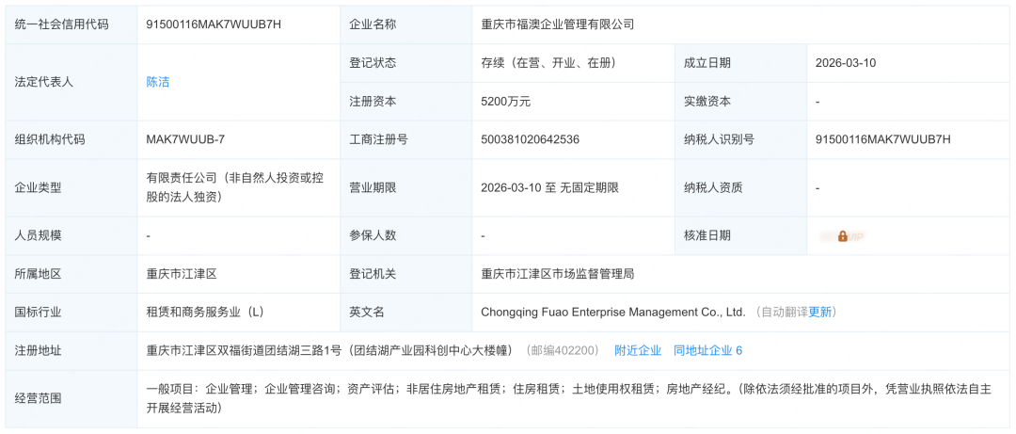This screenshot has height=434, width=1016.
Task: Click the 更新 link beside 自动翻译
Action: 819,312
